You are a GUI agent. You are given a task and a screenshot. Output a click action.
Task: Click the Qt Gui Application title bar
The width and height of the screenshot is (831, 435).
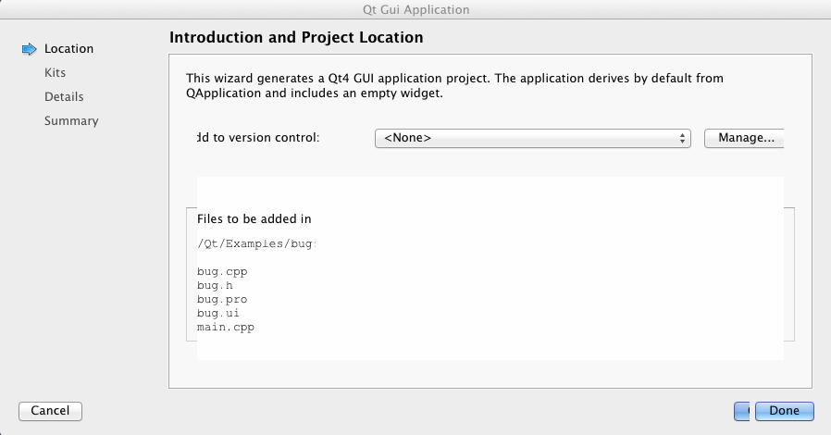point(415,9)
